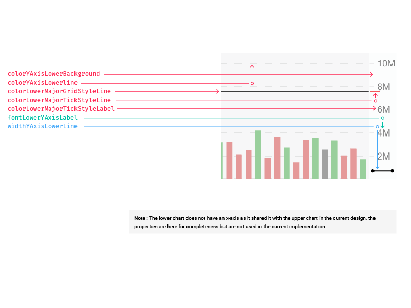Click the 4M y-axis label
Image resolution: width=411 pixels, height=308 pixels.
[384, 133]
